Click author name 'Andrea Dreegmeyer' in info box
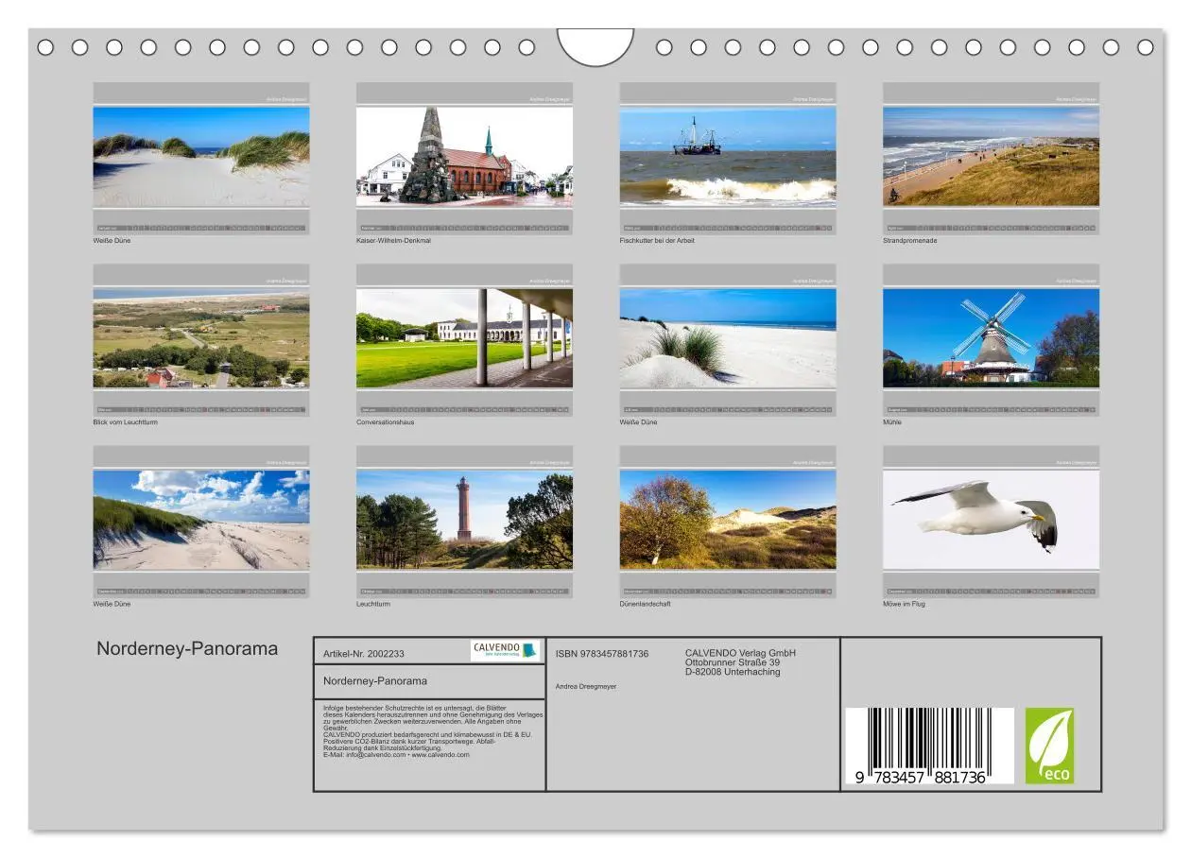 (586, 687)
